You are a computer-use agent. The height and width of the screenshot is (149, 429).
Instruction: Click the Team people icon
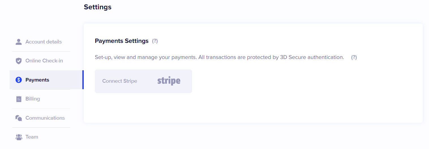click(x=19, y=137)
